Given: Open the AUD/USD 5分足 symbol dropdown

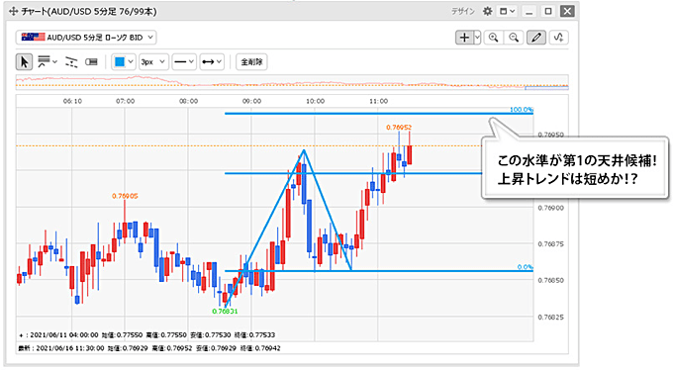Looking at the screenshot, I should coord(86,38).
